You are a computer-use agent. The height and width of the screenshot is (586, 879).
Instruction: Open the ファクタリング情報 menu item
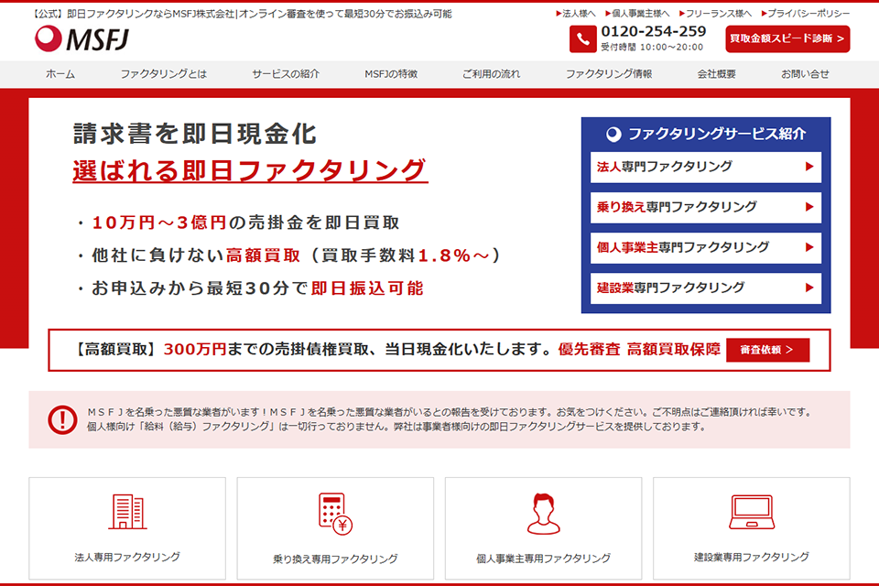609,74
